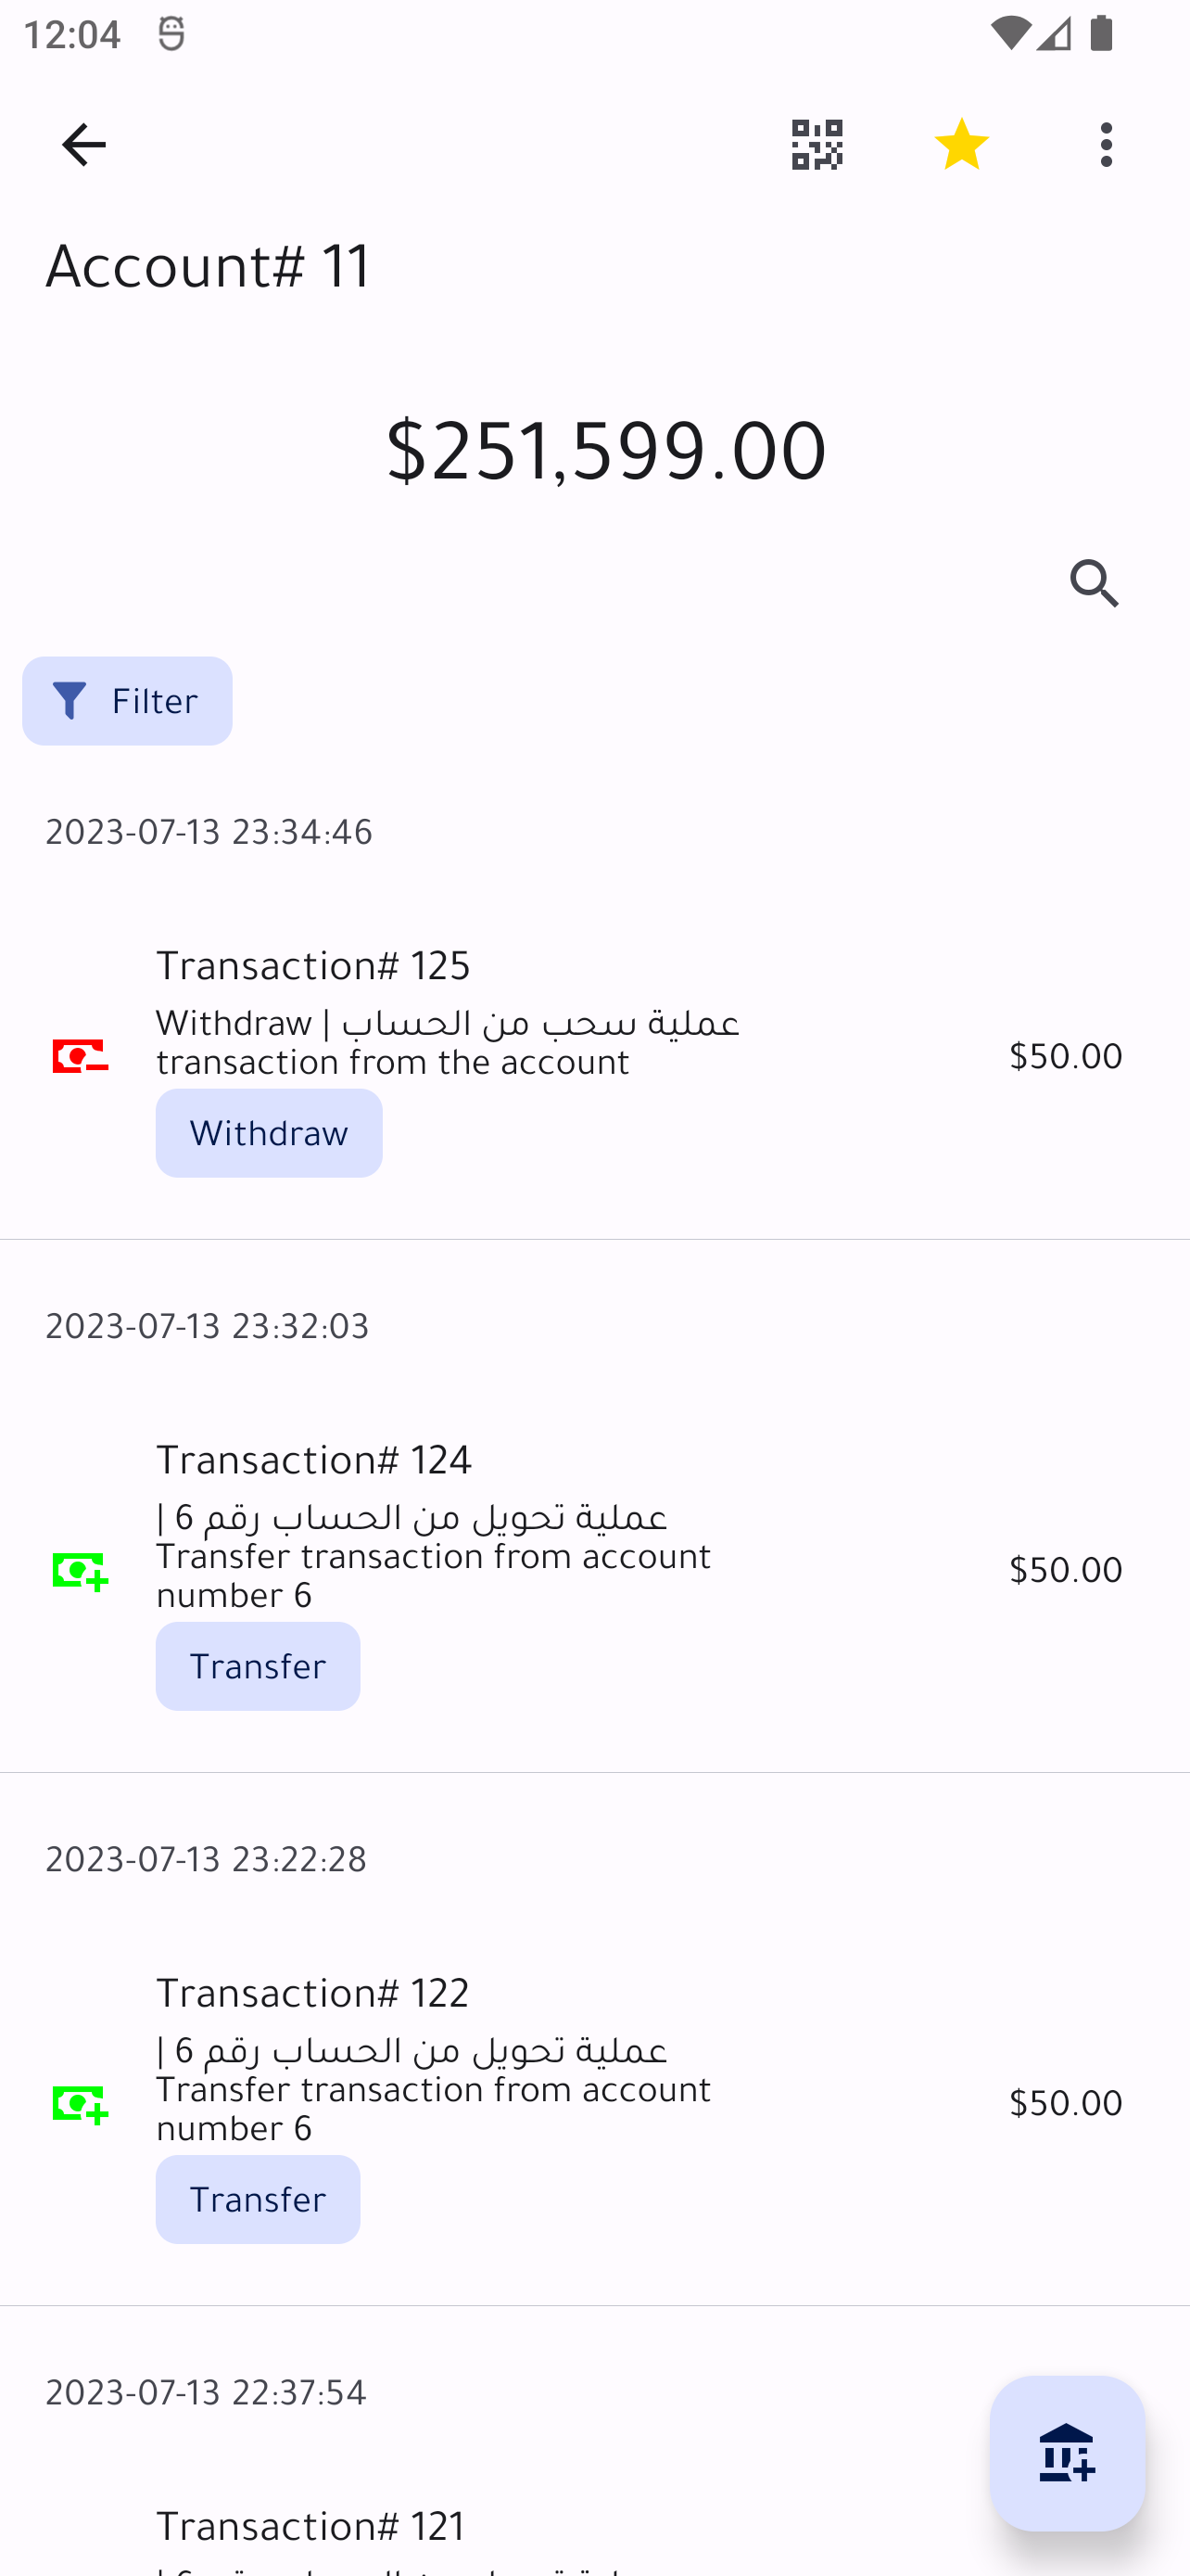Tap the back arrow icon
The image size is (1190, 2576).
pyautogui.click(x=84, y=145)
